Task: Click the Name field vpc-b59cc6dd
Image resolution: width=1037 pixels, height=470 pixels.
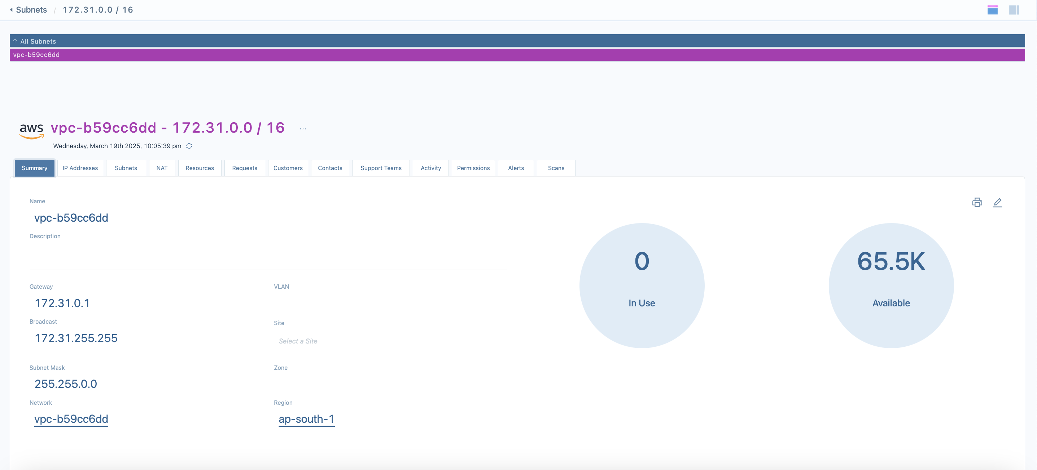Action: (71, 218)
